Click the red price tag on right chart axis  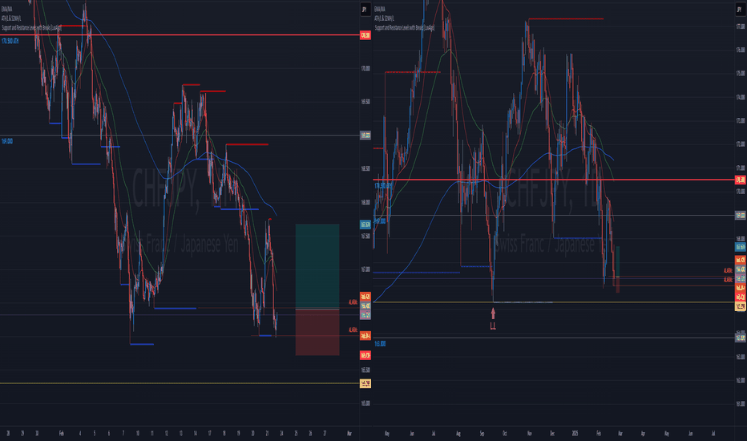click(x=741, y=180)
